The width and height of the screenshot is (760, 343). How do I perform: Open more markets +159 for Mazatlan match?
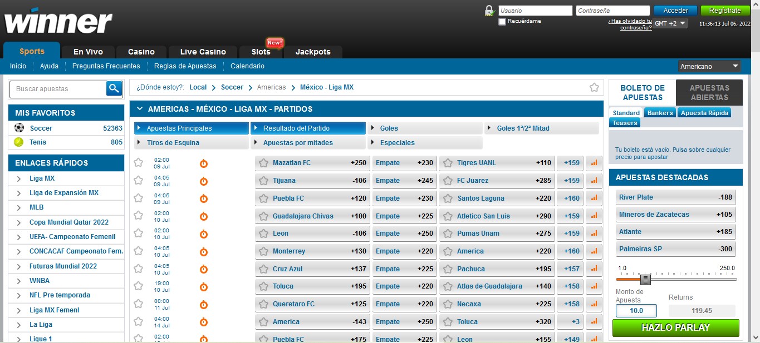571,163
